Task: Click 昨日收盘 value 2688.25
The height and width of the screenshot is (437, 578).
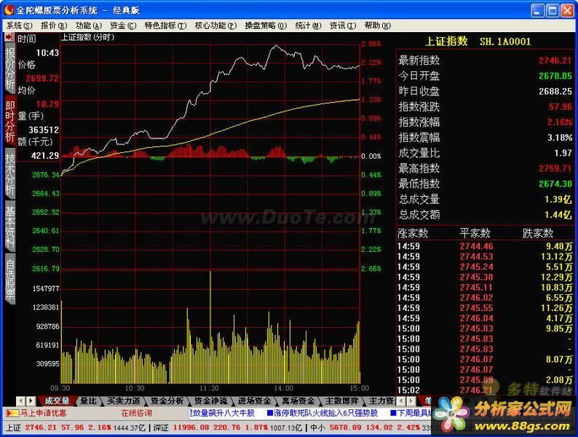Action: click(555, 92)
